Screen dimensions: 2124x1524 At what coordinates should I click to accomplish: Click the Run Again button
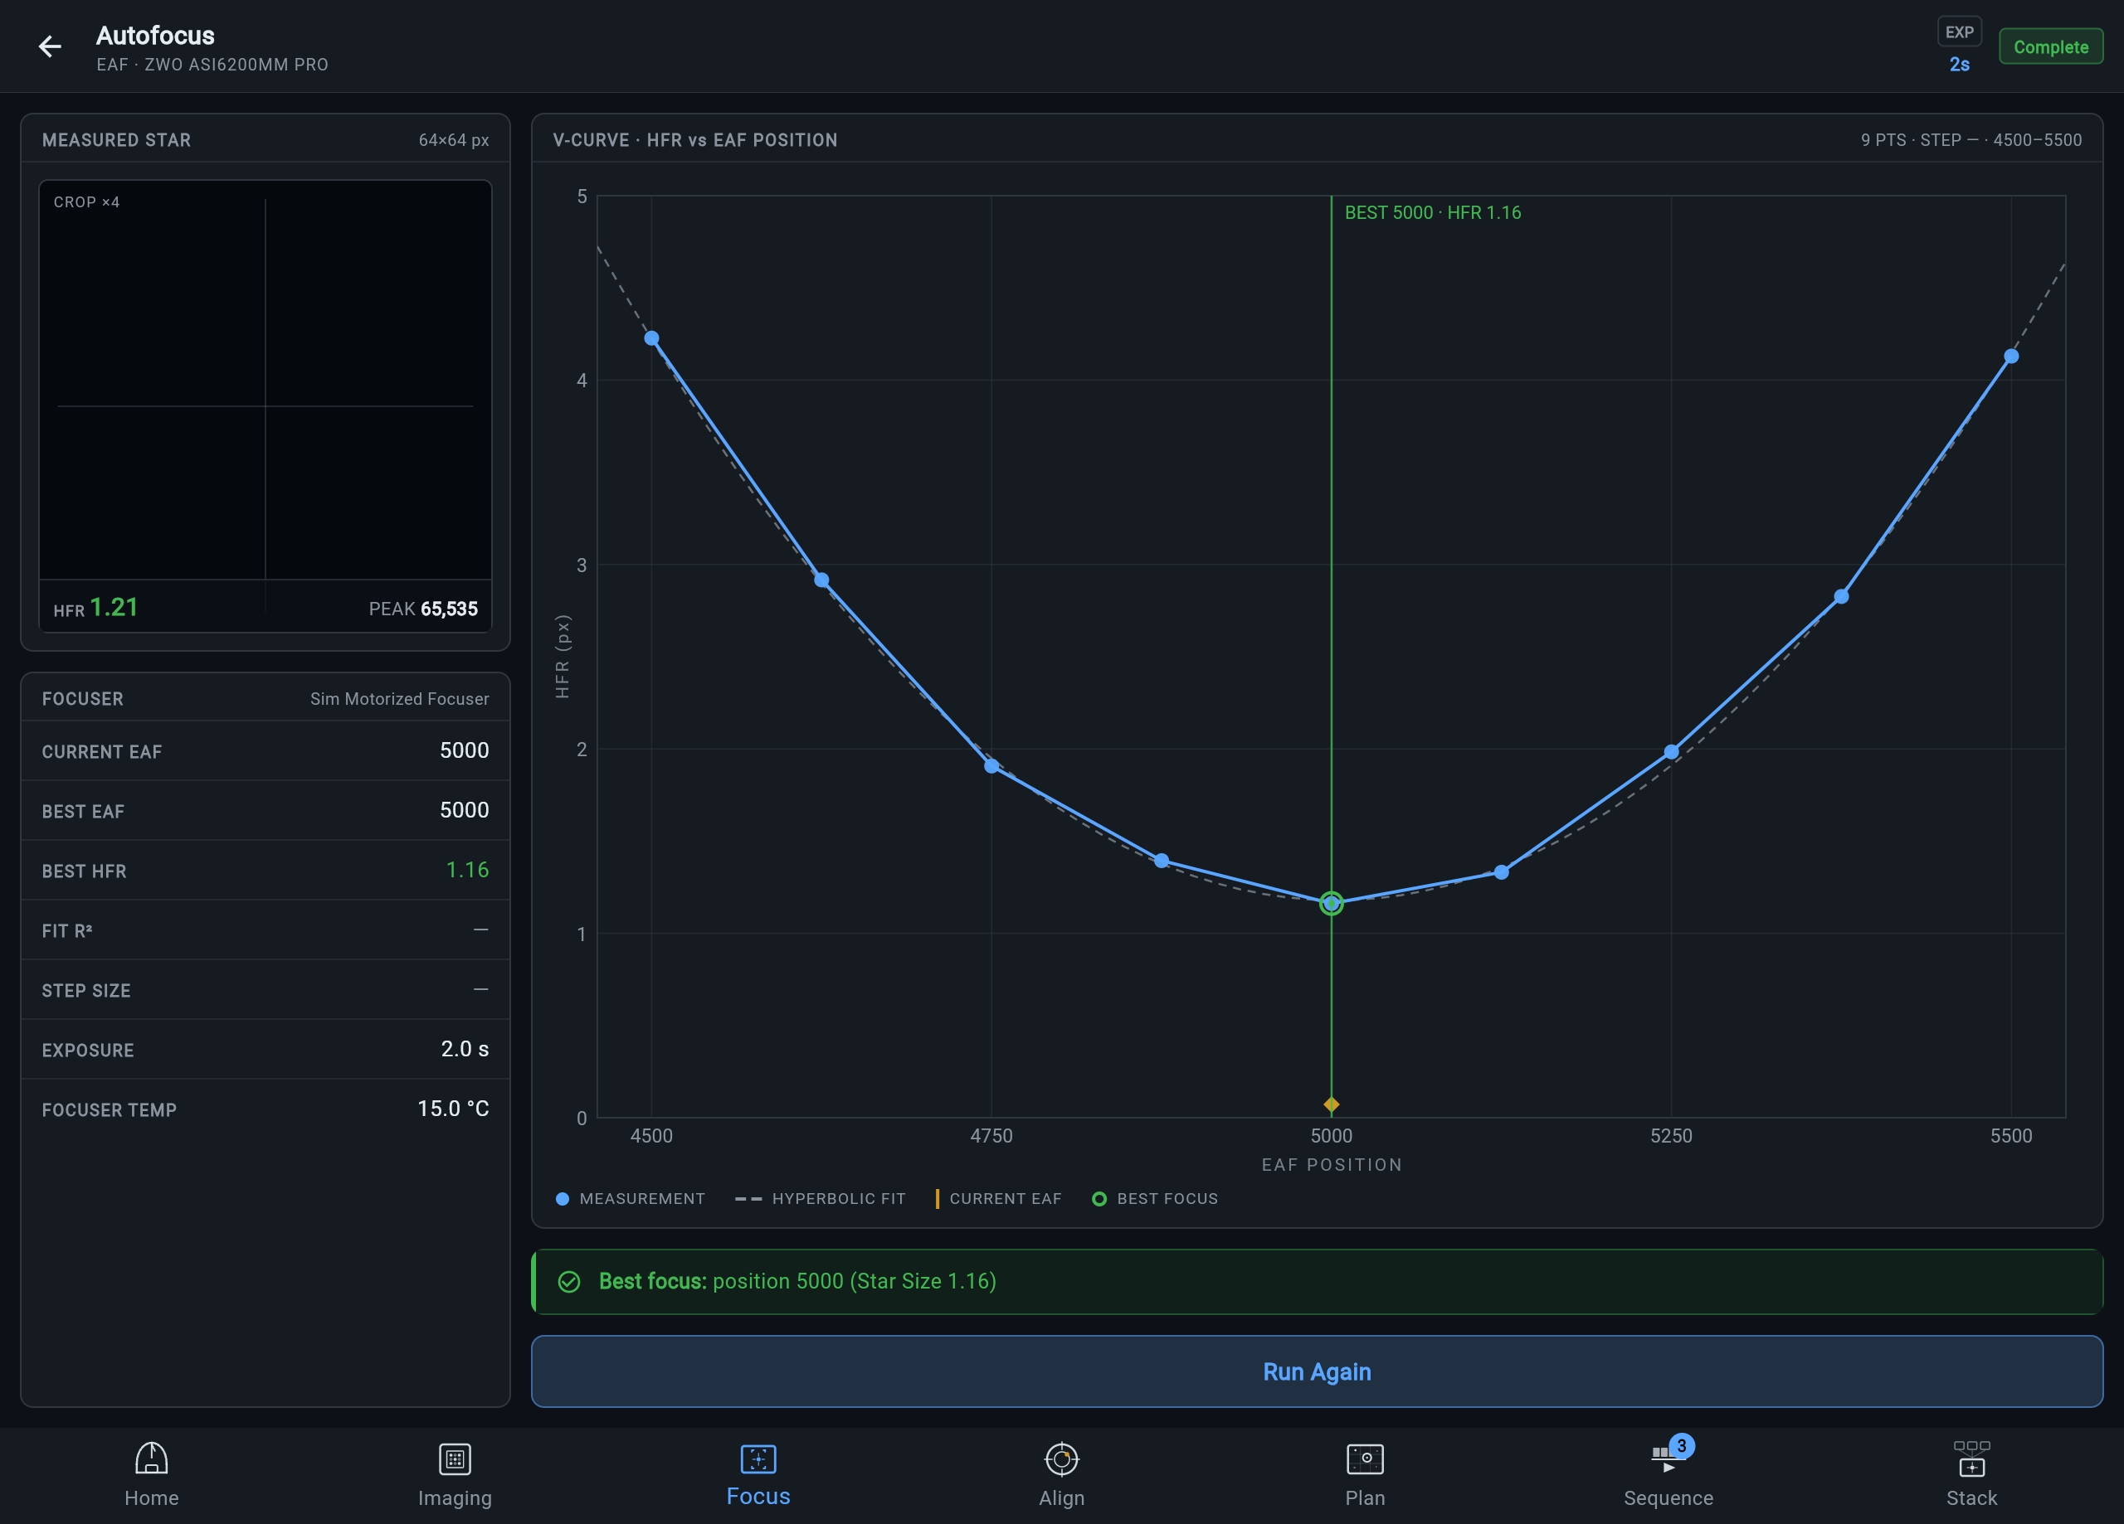tap(1317, 1371)
